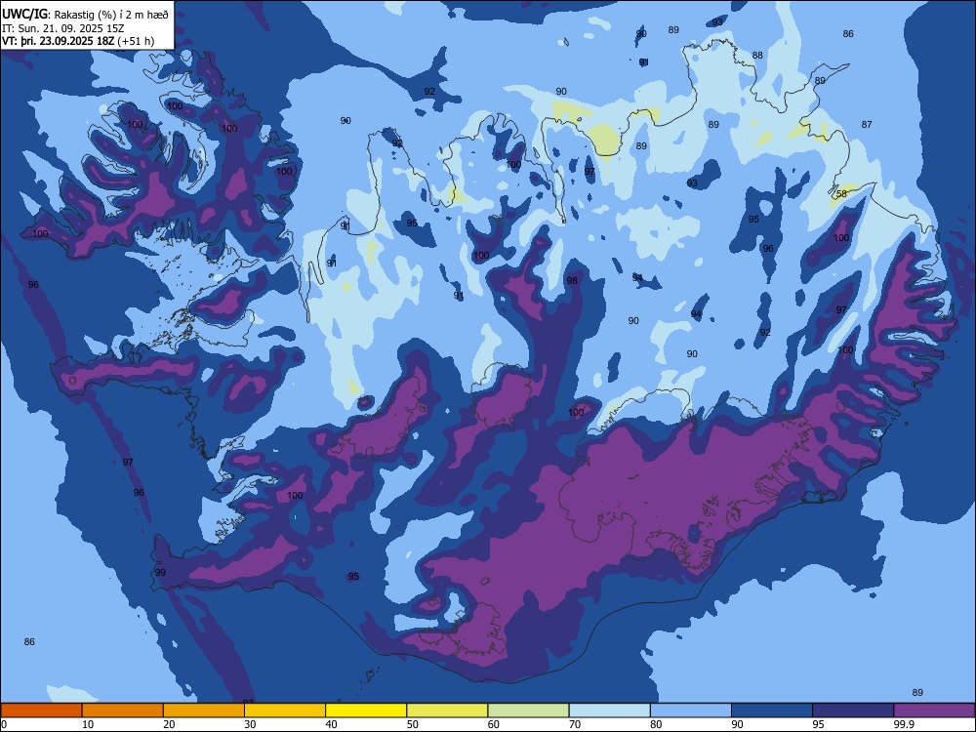Viewport: 976px width, 732px height.
Task: Click the title 'UWC/IG: Rakastig (%) í 2 m hæð'
Action: pos(85,14)
